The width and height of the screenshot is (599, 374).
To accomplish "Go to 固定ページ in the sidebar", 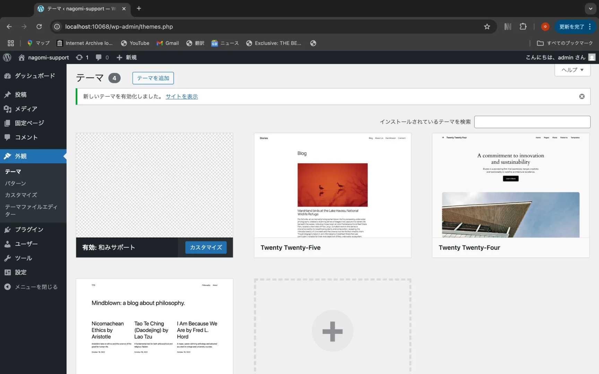I will tap(29, 123).
